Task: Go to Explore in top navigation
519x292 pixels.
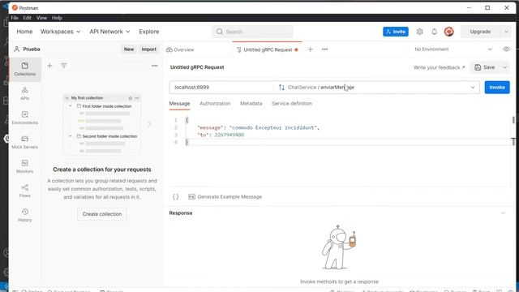Action: (x=149, y=32)
